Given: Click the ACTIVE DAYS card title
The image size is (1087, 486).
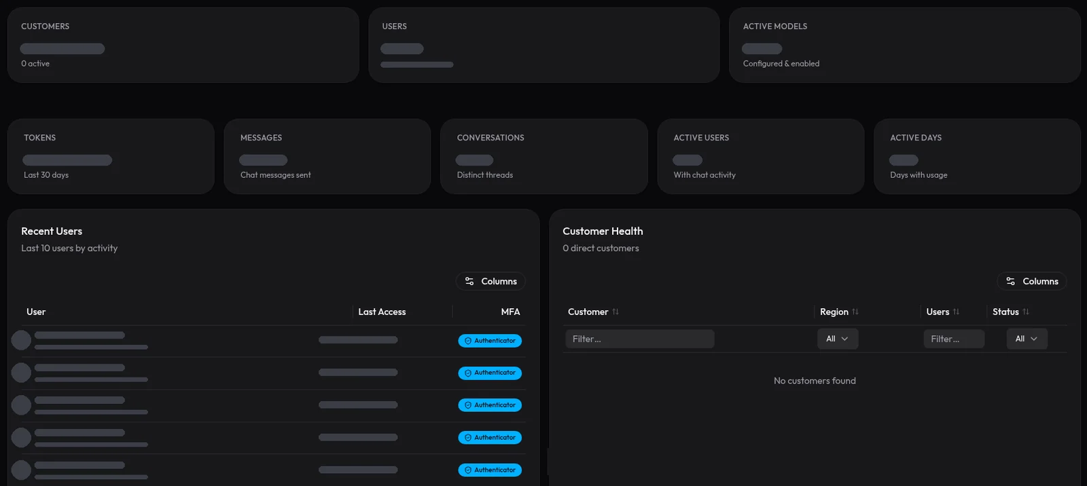Looking at the screenshot, I should (x=916, y=138).
